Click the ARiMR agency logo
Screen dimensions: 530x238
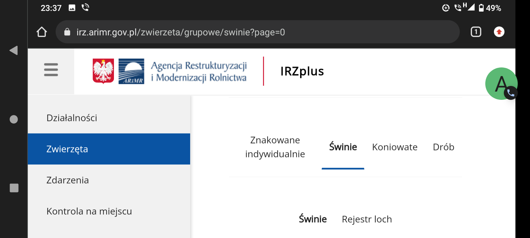click(132, 71)
